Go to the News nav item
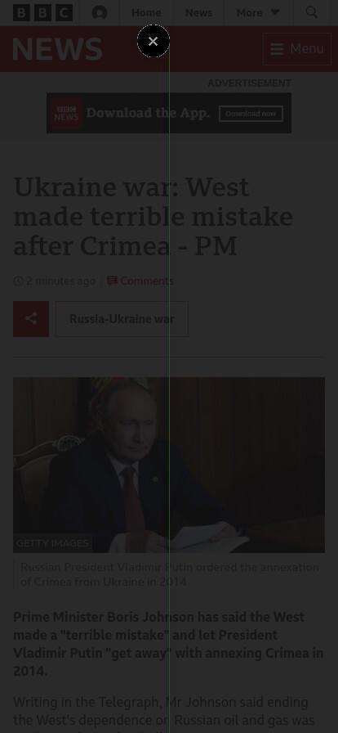 coord(199,12)
